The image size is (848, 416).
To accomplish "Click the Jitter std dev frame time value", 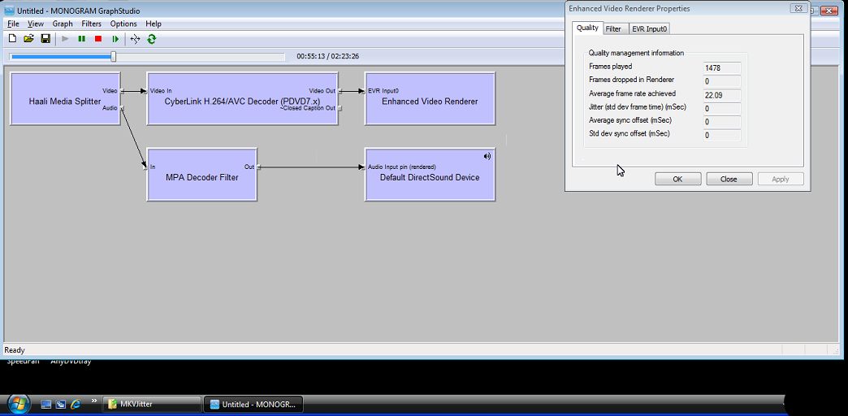I will pos(722,109).
